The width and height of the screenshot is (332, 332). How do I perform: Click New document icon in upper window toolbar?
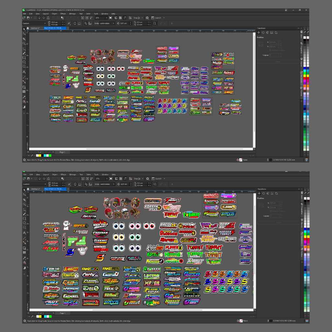(24, 18)
